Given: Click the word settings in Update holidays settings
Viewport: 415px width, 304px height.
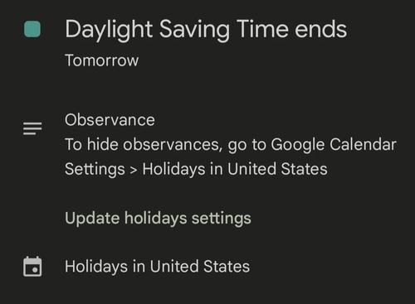Looking at the screenshot, I should [x=222, y=218].
